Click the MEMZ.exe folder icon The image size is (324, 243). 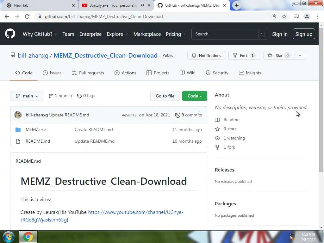pyautogui.click(x=18, y=129)
